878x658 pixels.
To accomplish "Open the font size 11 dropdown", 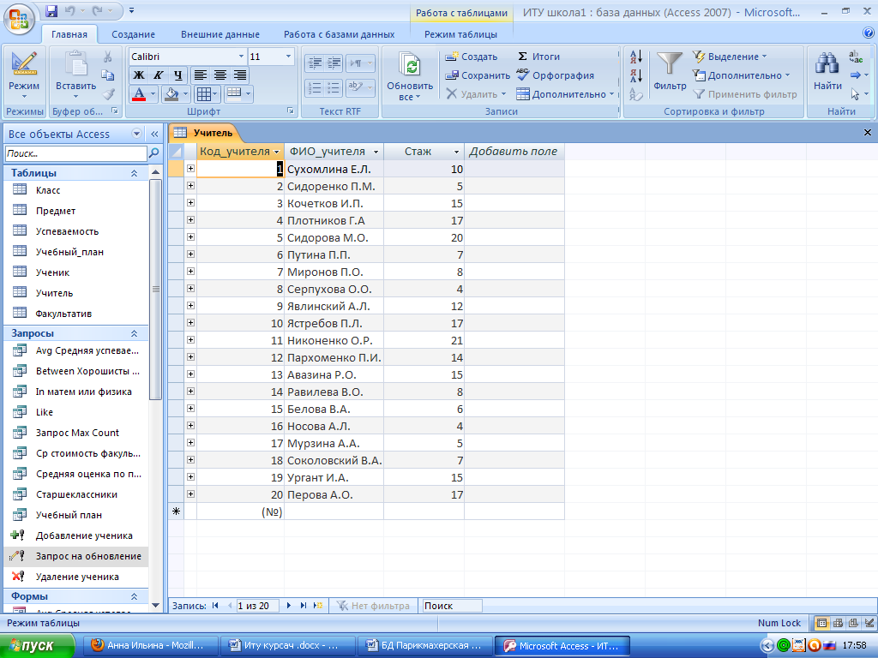I will point(288,57).
